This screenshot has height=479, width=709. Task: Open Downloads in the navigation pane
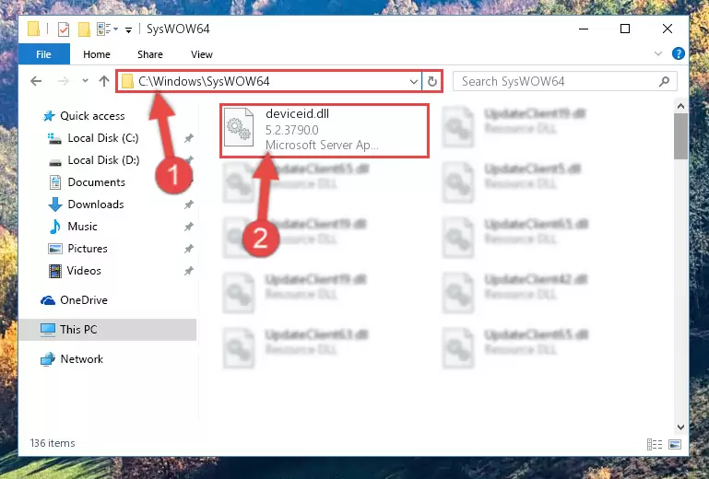point(96,204)
